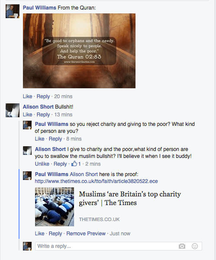Open Paul Williams' top profile picture
The image size is (216, 260).
[13, 11]
